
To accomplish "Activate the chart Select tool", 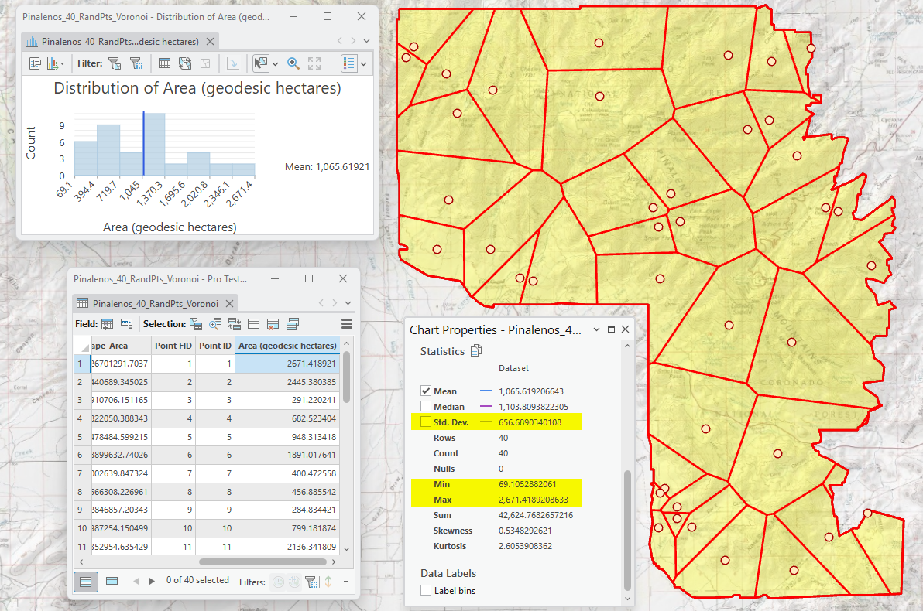I will click(260, 63).
